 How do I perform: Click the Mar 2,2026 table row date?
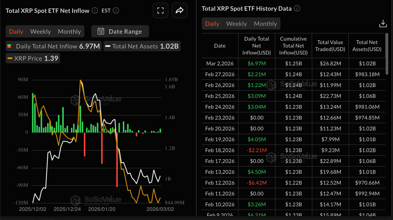[x=220, y=63]
